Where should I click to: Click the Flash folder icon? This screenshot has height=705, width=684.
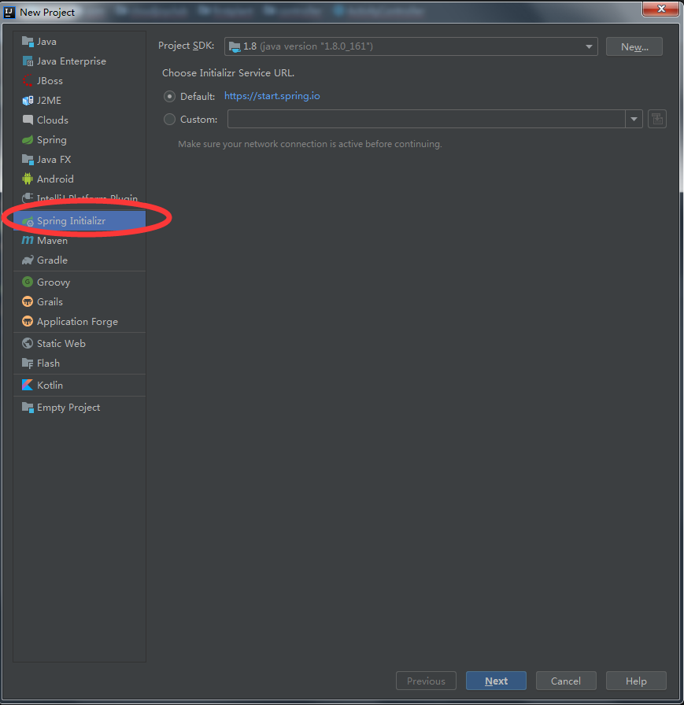point(28,364)
